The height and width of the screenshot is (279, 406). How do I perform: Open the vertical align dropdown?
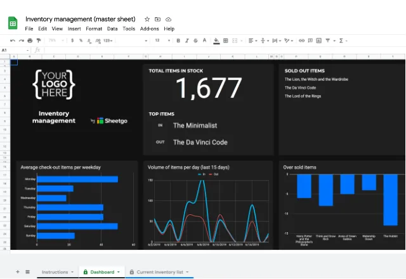(265, 41)
